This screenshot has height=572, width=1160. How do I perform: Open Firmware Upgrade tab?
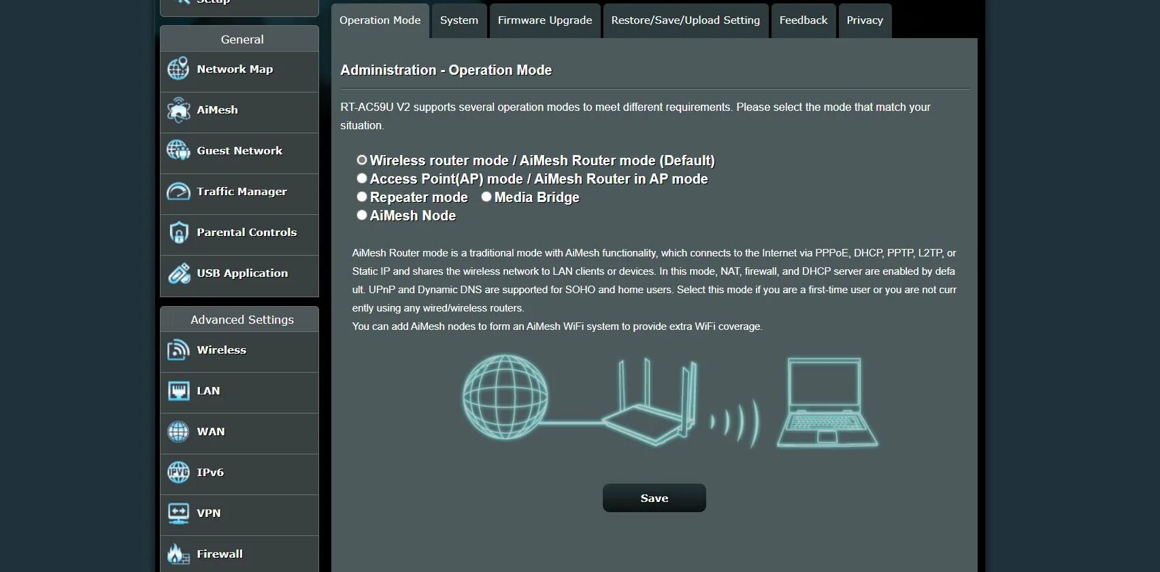click(545, 20)
